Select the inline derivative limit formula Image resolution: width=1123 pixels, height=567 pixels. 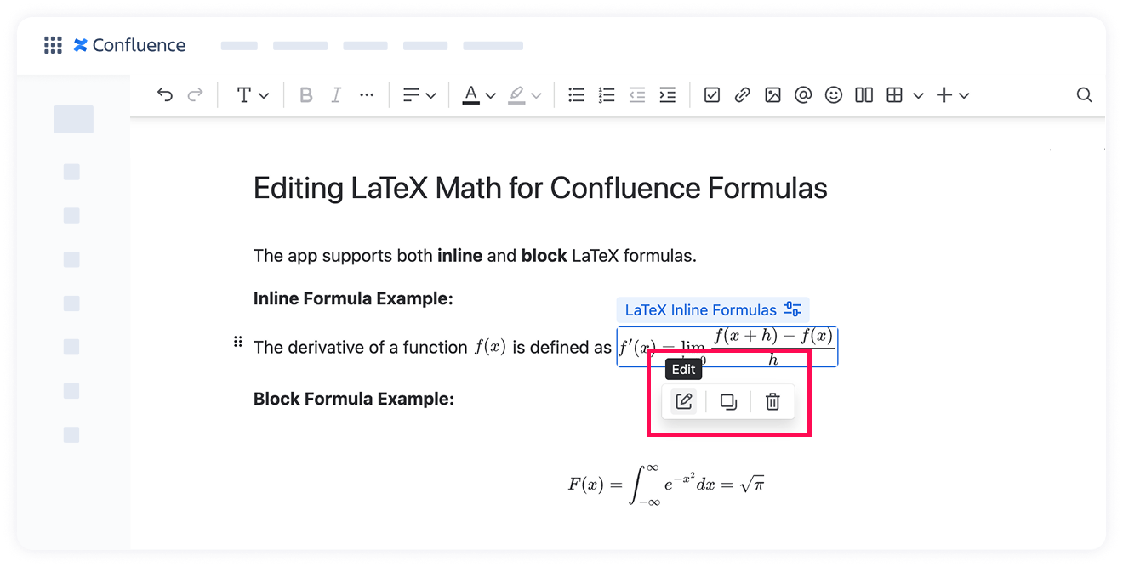[x=727, y=347]
